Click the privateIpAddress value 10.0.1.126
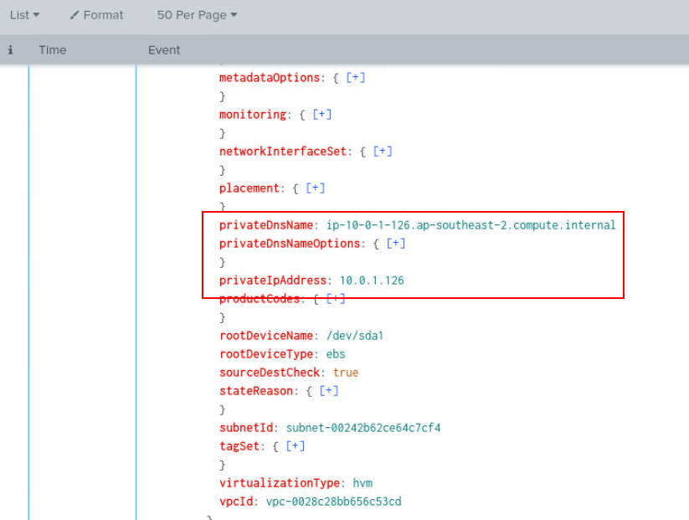This screenshot has width=689, height=520. point(371,281)
